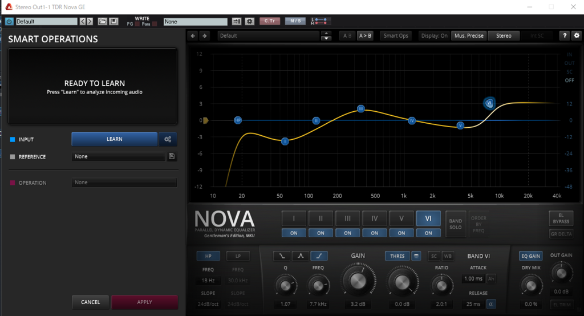Open the help question mark icon
The height and width of the screenshot is (316, 584).
coord(565,36)
